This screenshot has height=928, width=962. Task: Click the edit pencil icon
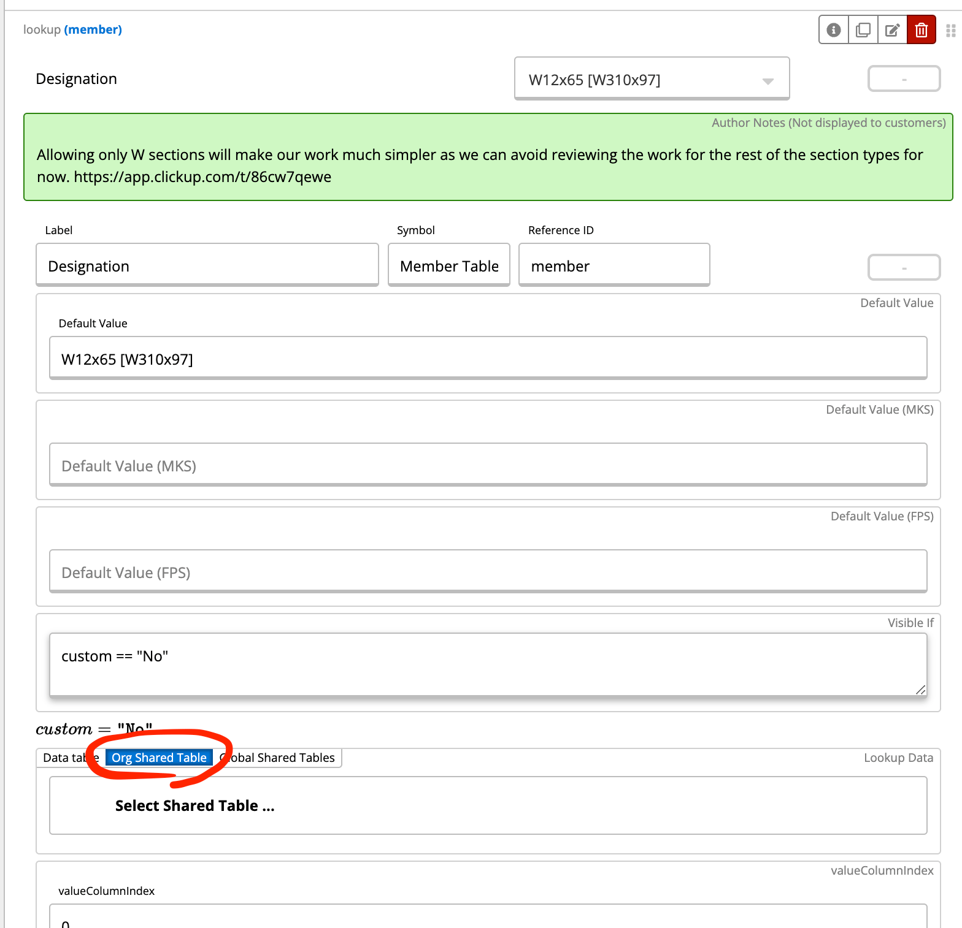click(x=892, y=29)
